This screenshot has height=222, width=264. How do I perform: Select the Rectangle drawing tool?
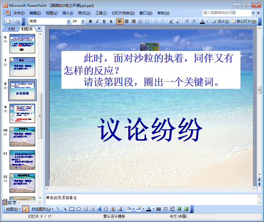click(72, 209)
